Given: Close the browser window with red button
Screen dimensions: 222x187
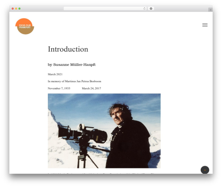Looking at the screenshot, I should pos(13,8).
